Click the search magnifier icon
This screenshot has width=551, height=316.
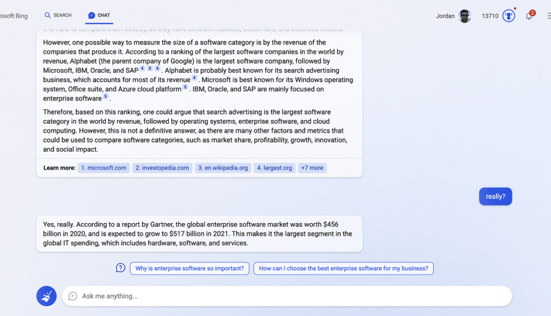[x=47, y=15]
